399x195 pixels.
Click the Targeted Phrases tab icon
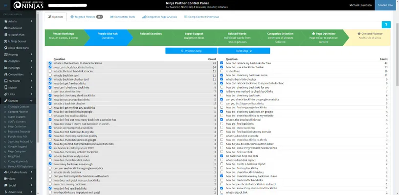72,17
